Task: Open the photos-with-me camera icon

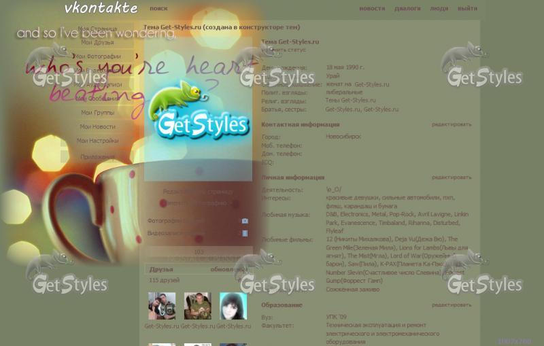Action: (x=245, y=221)
